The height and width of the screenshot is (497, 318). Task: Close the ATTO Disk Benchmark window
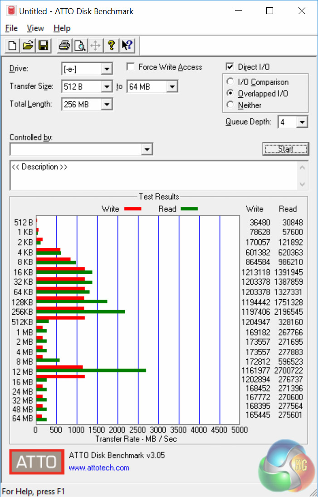pyautogui.click(x=302, y=11)
